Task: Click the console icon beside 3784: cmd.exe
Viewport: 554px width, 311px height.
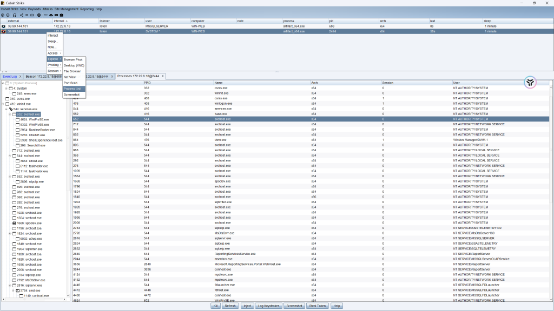Action: coord(18,290)
